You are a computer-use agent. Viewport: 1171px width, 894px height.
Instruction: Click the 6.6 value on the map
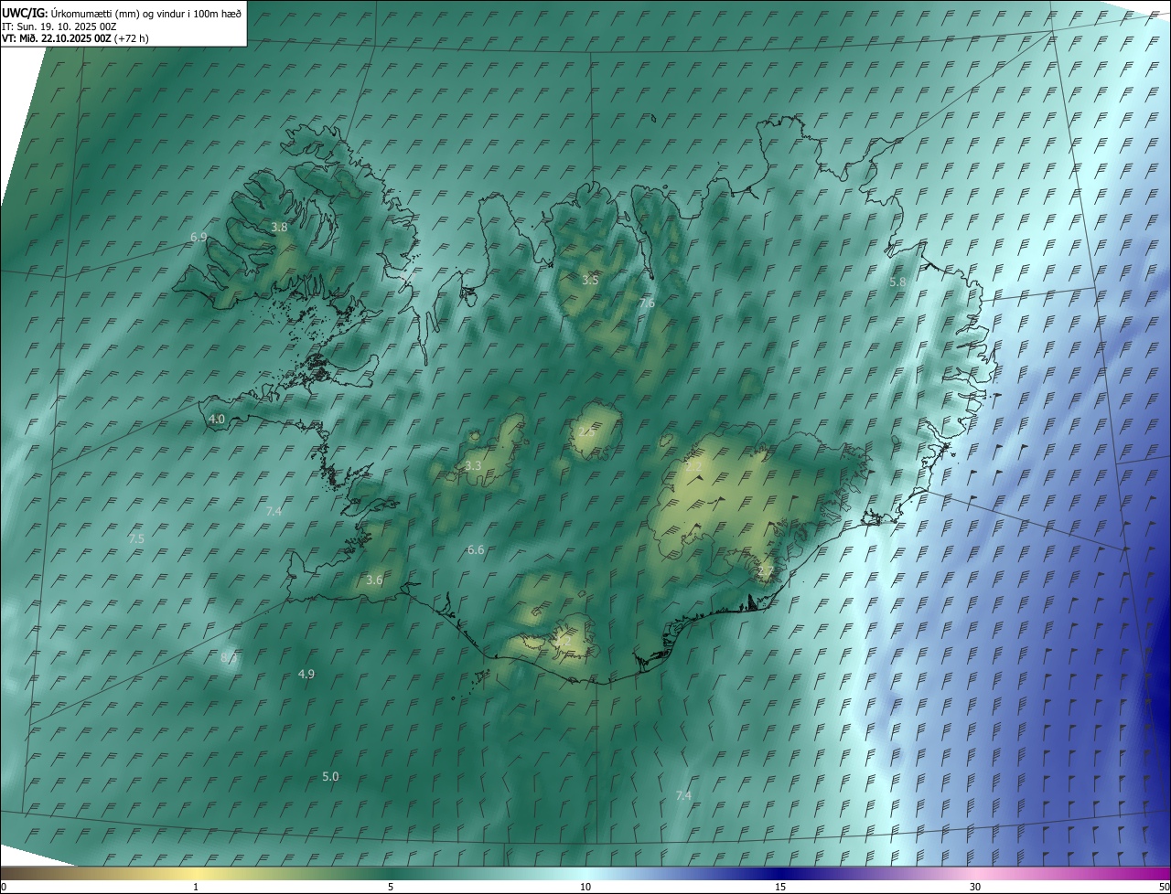point(476,550)
